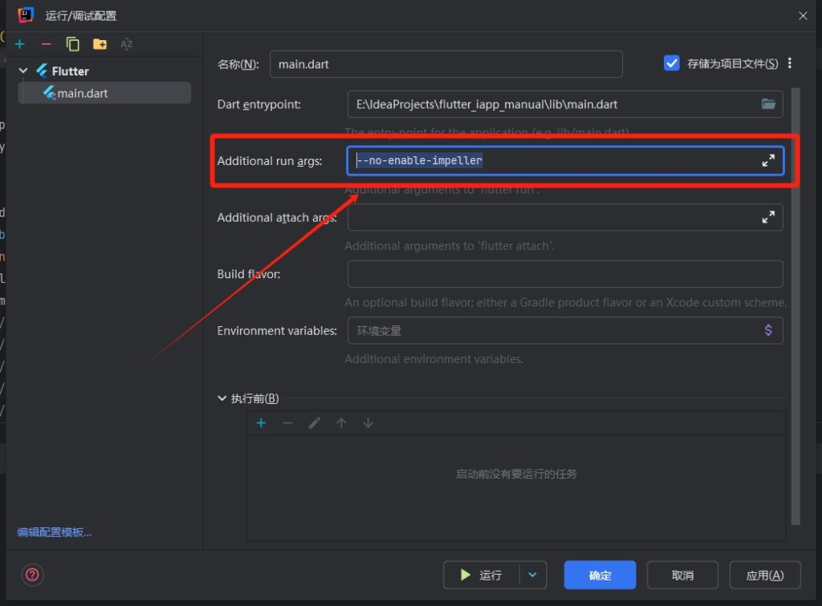Expand the Additional attach args field editor

pos(768,216)
